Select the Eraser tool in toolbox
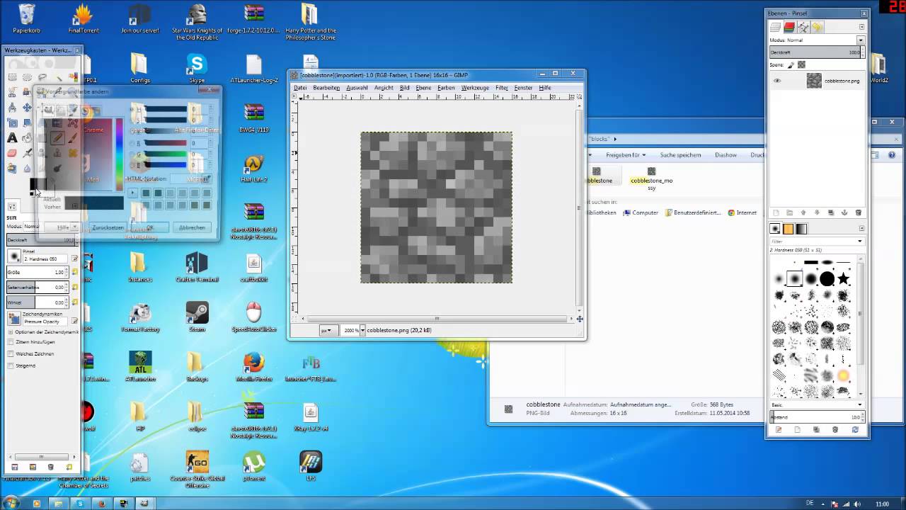This screenshot has width=906, height=510. (x=12, y=153)
